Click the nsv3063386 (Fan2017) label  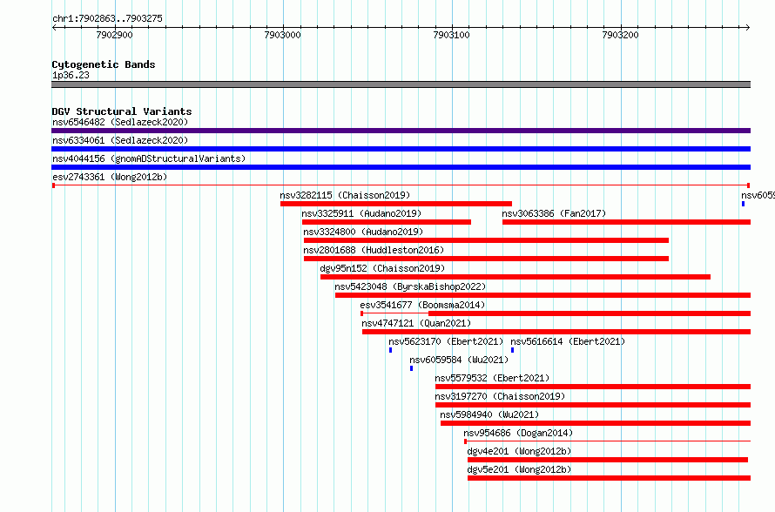click(x=554, y=213)
